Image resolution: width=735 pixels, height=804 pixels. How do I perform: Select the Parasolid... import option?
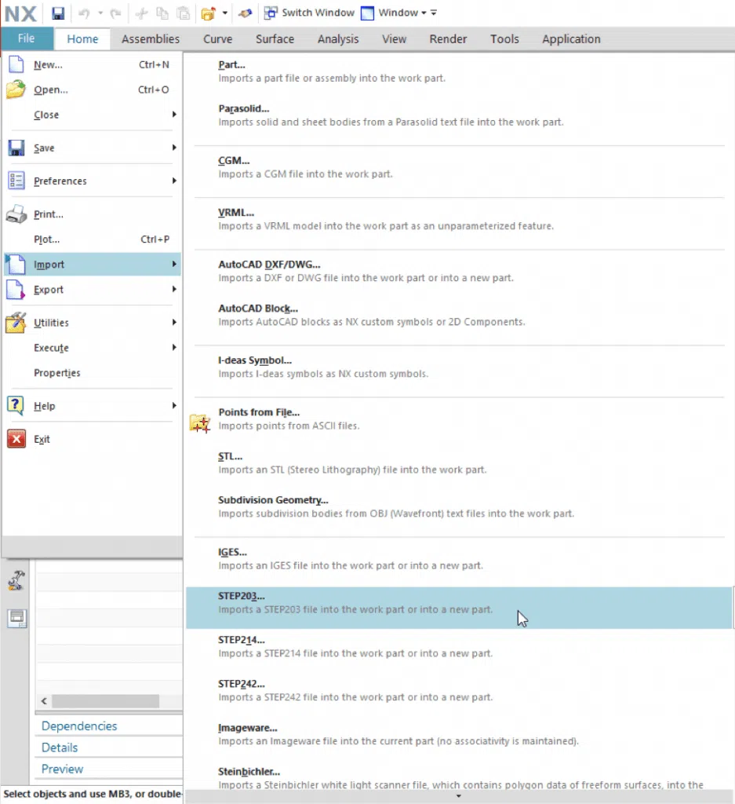[x=459, y=115]
